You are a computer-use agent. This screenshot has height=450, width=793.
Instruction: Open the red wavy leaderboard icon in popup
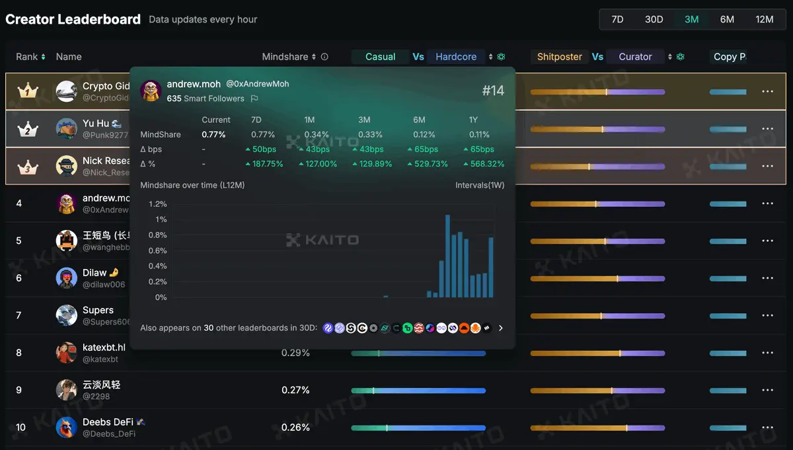point(419,328)
